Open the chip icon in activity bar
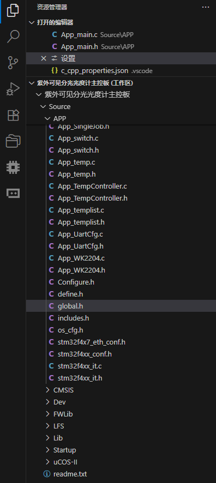Viewport: 216px width, 483px height. click(x=13, y=167)
